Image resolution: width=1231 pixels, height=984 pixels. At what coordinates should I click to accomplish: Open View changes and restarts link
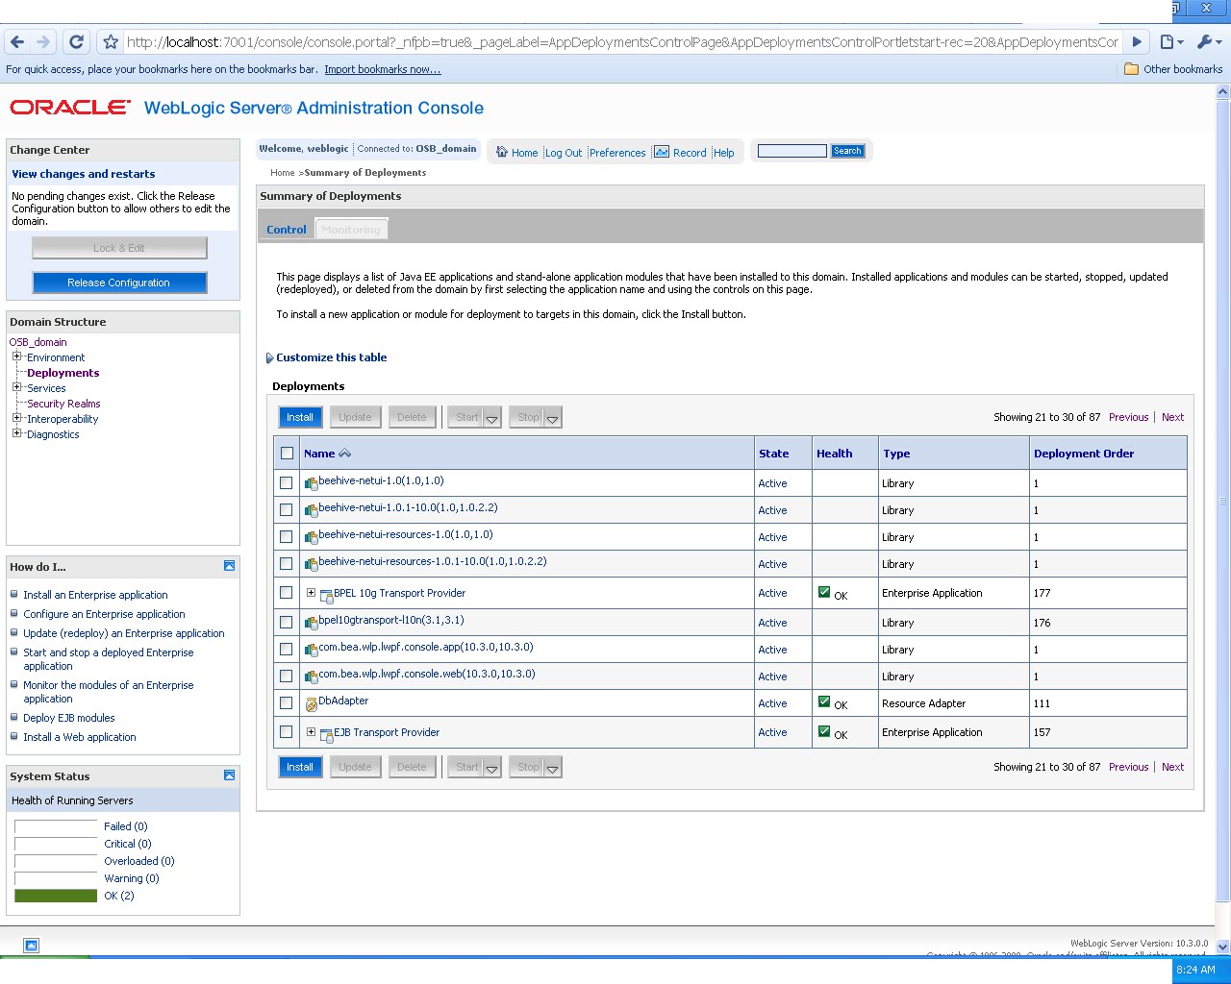(x=84, y=174)
